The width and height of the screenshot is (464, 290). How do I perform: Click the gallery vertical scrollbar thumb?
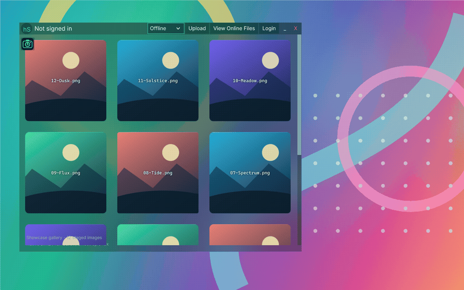[299, 95]
